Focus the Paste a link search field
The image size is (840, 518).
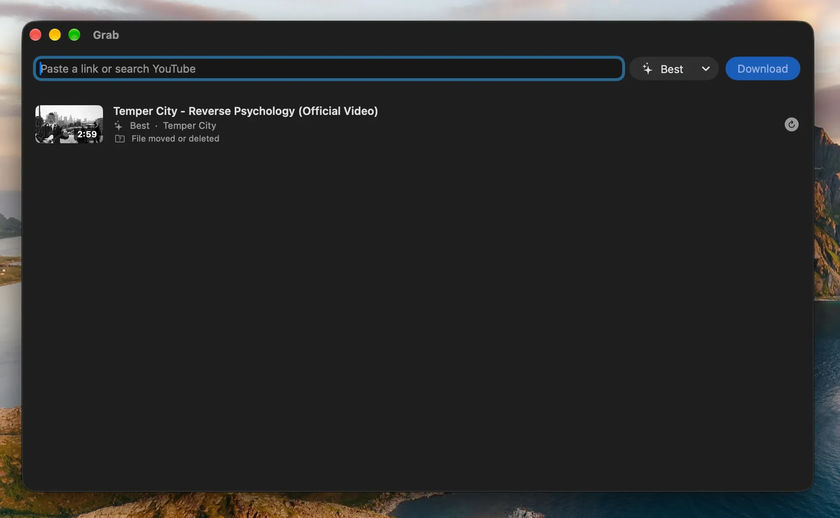click(x=329, y=68)
